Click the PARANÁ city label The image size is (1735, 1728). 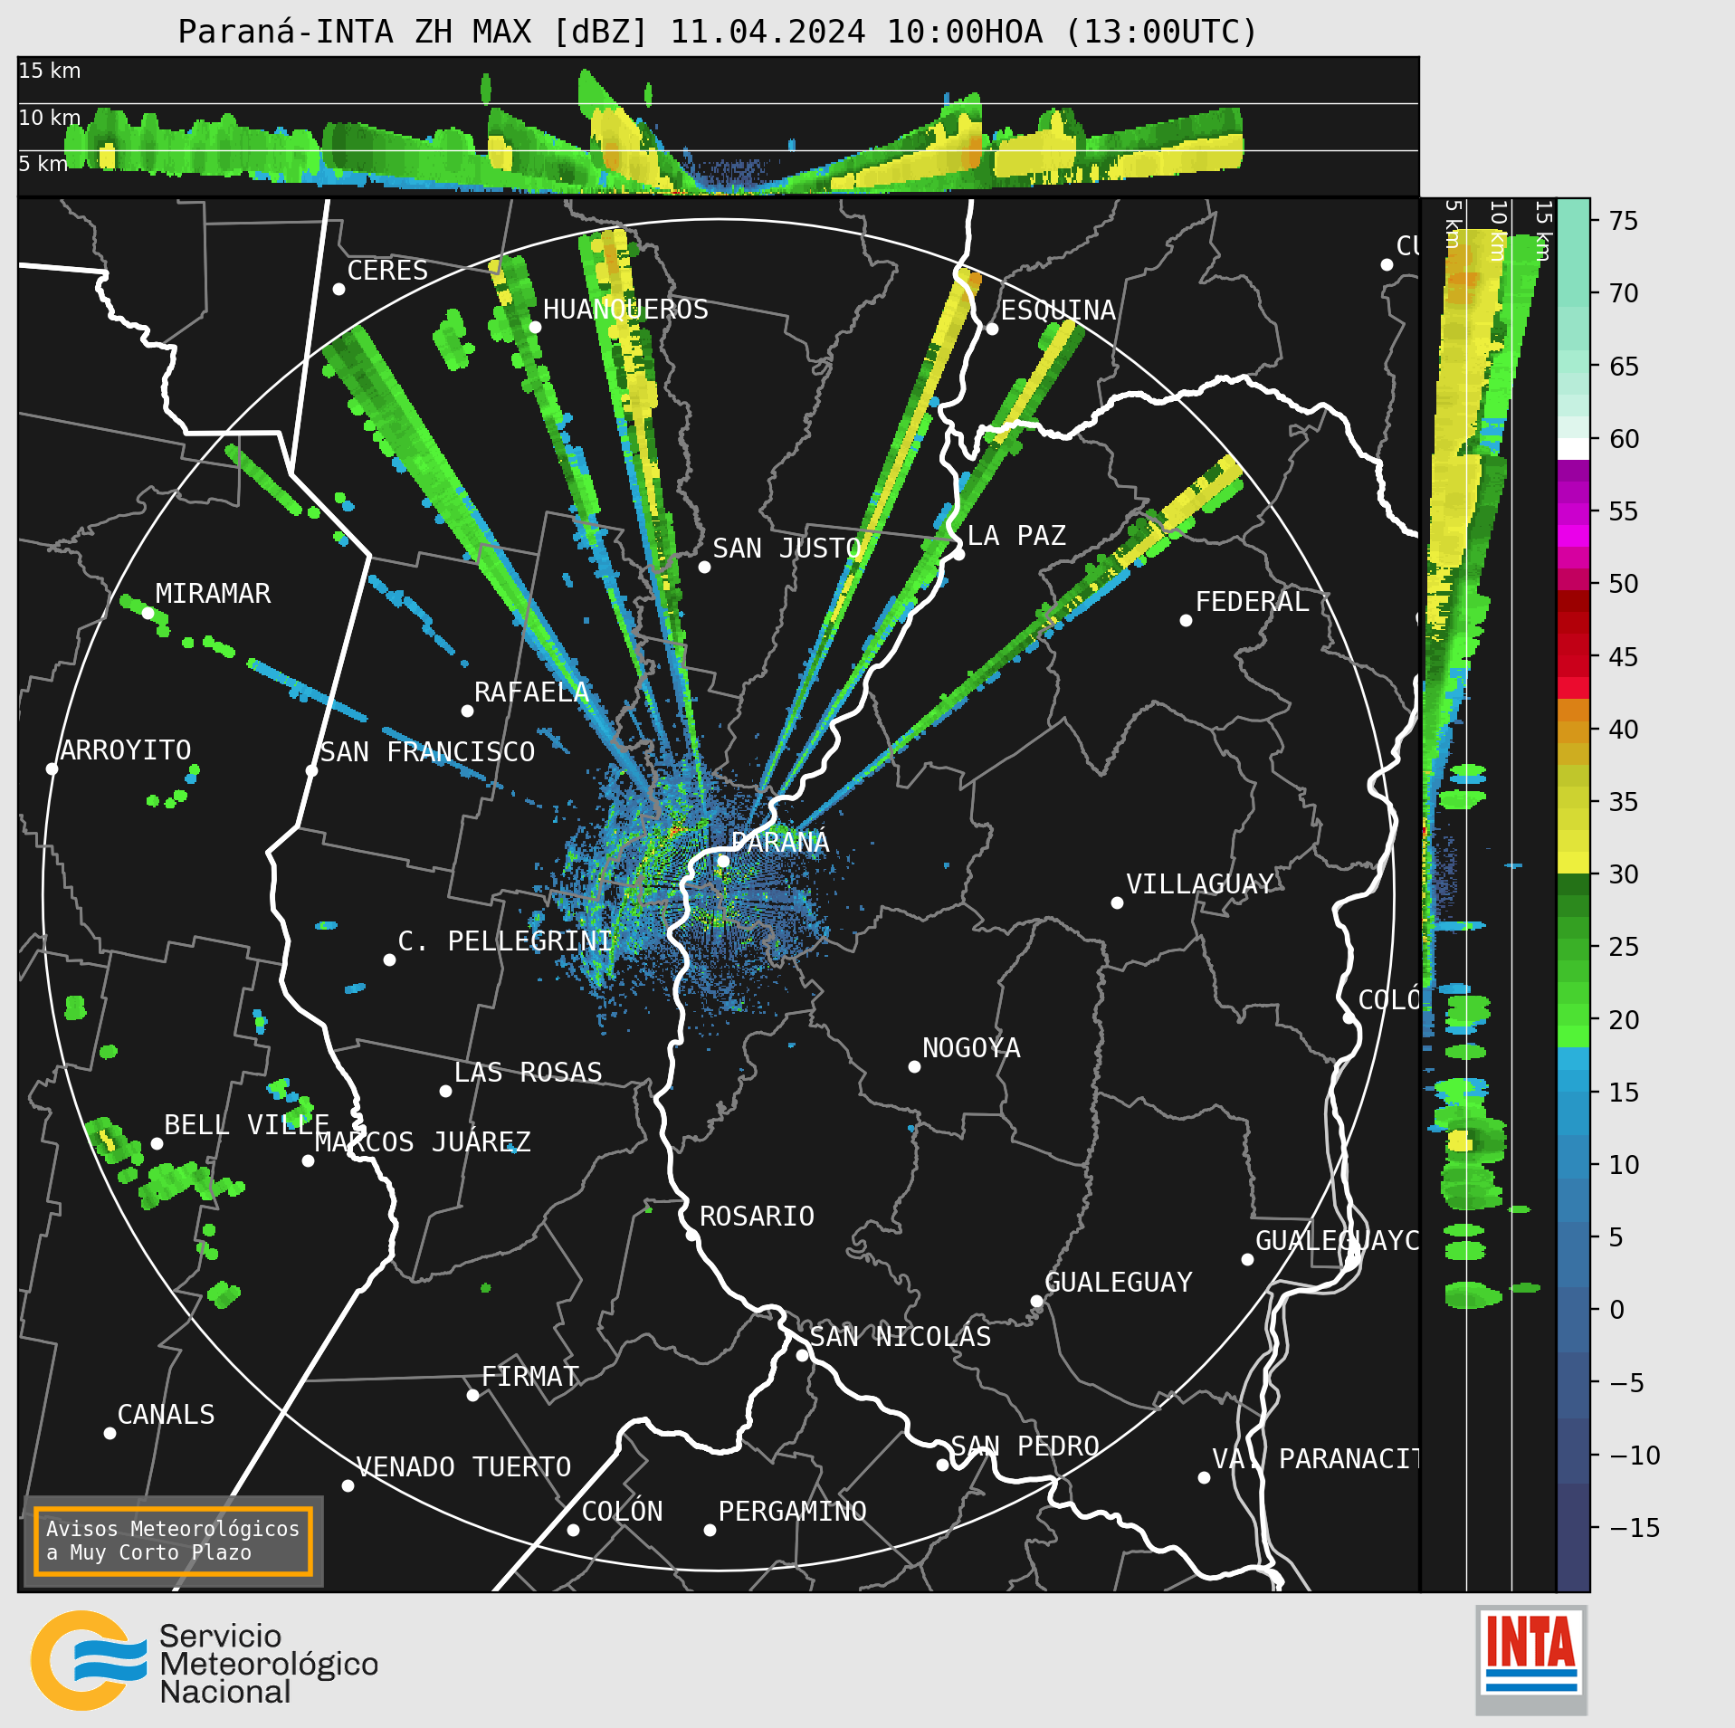(x=780, y=842)
